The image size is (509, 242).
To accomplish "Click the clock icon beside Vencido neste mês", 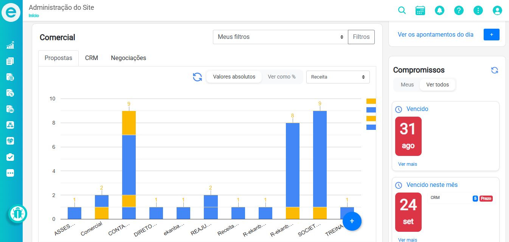I will [x=399, y=185].
